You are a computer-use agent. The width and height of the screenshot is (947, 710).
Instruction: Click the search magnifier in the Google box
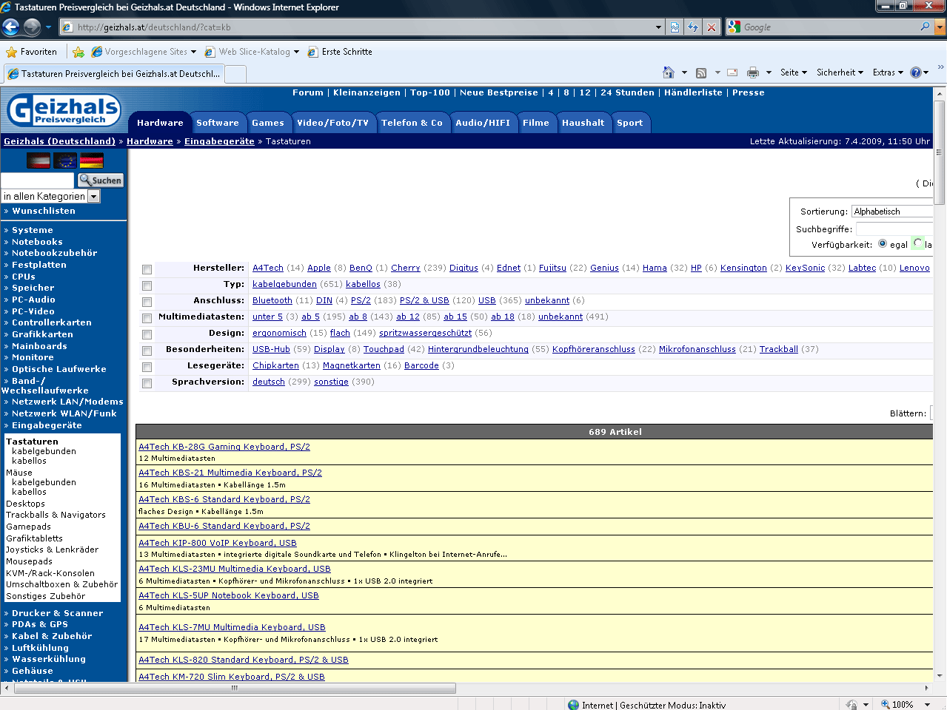(925, 27)
